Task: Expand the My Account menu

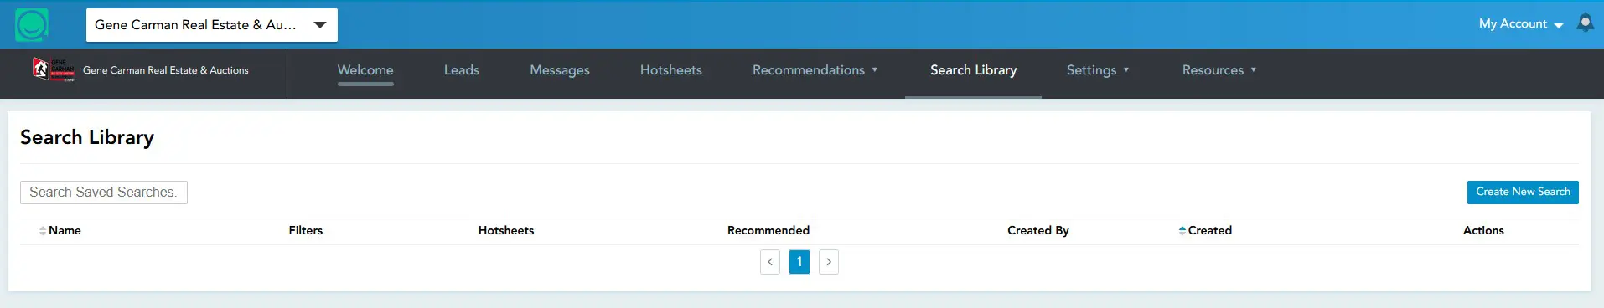Action: pos(1520,24)
